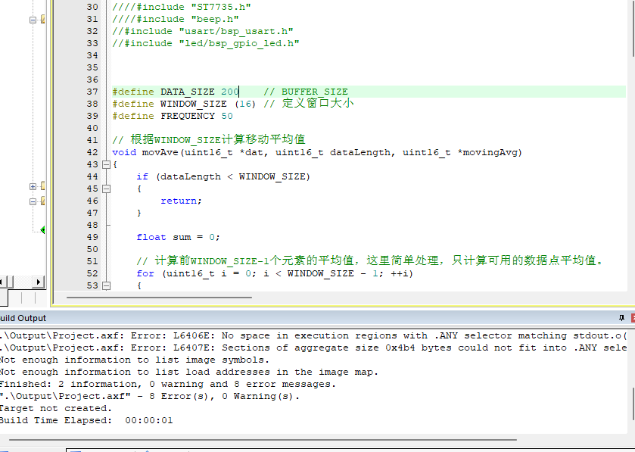Click the project panel scroll-right arrow
Viewport: 635px width, 452px height.
(38, 282)
